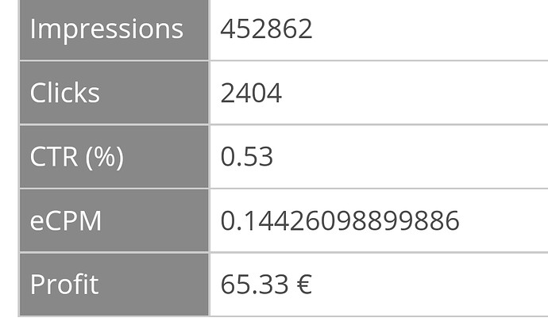548x333 pixels.
Task: Click the Impressions label cell
Action: pos(106,29)
